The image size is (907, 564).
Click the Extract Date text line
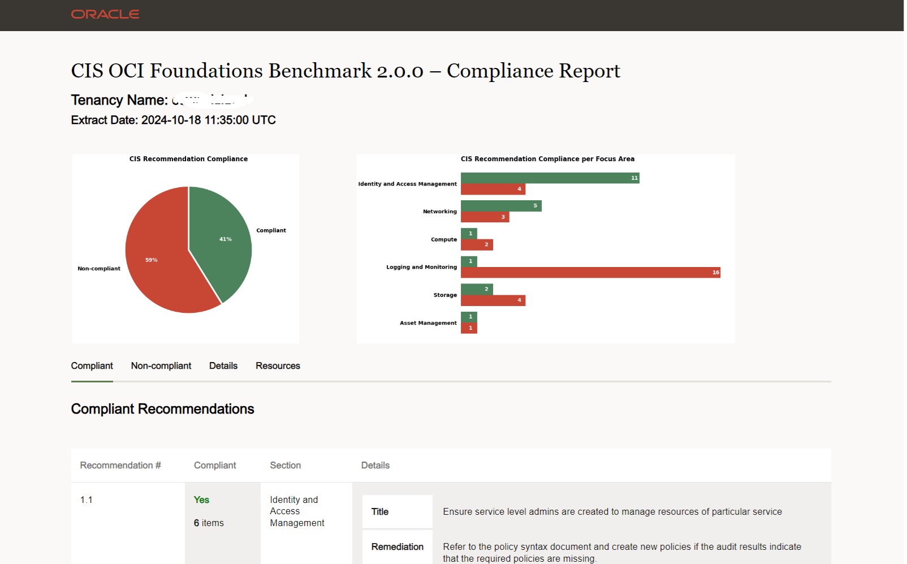point(173,120)
